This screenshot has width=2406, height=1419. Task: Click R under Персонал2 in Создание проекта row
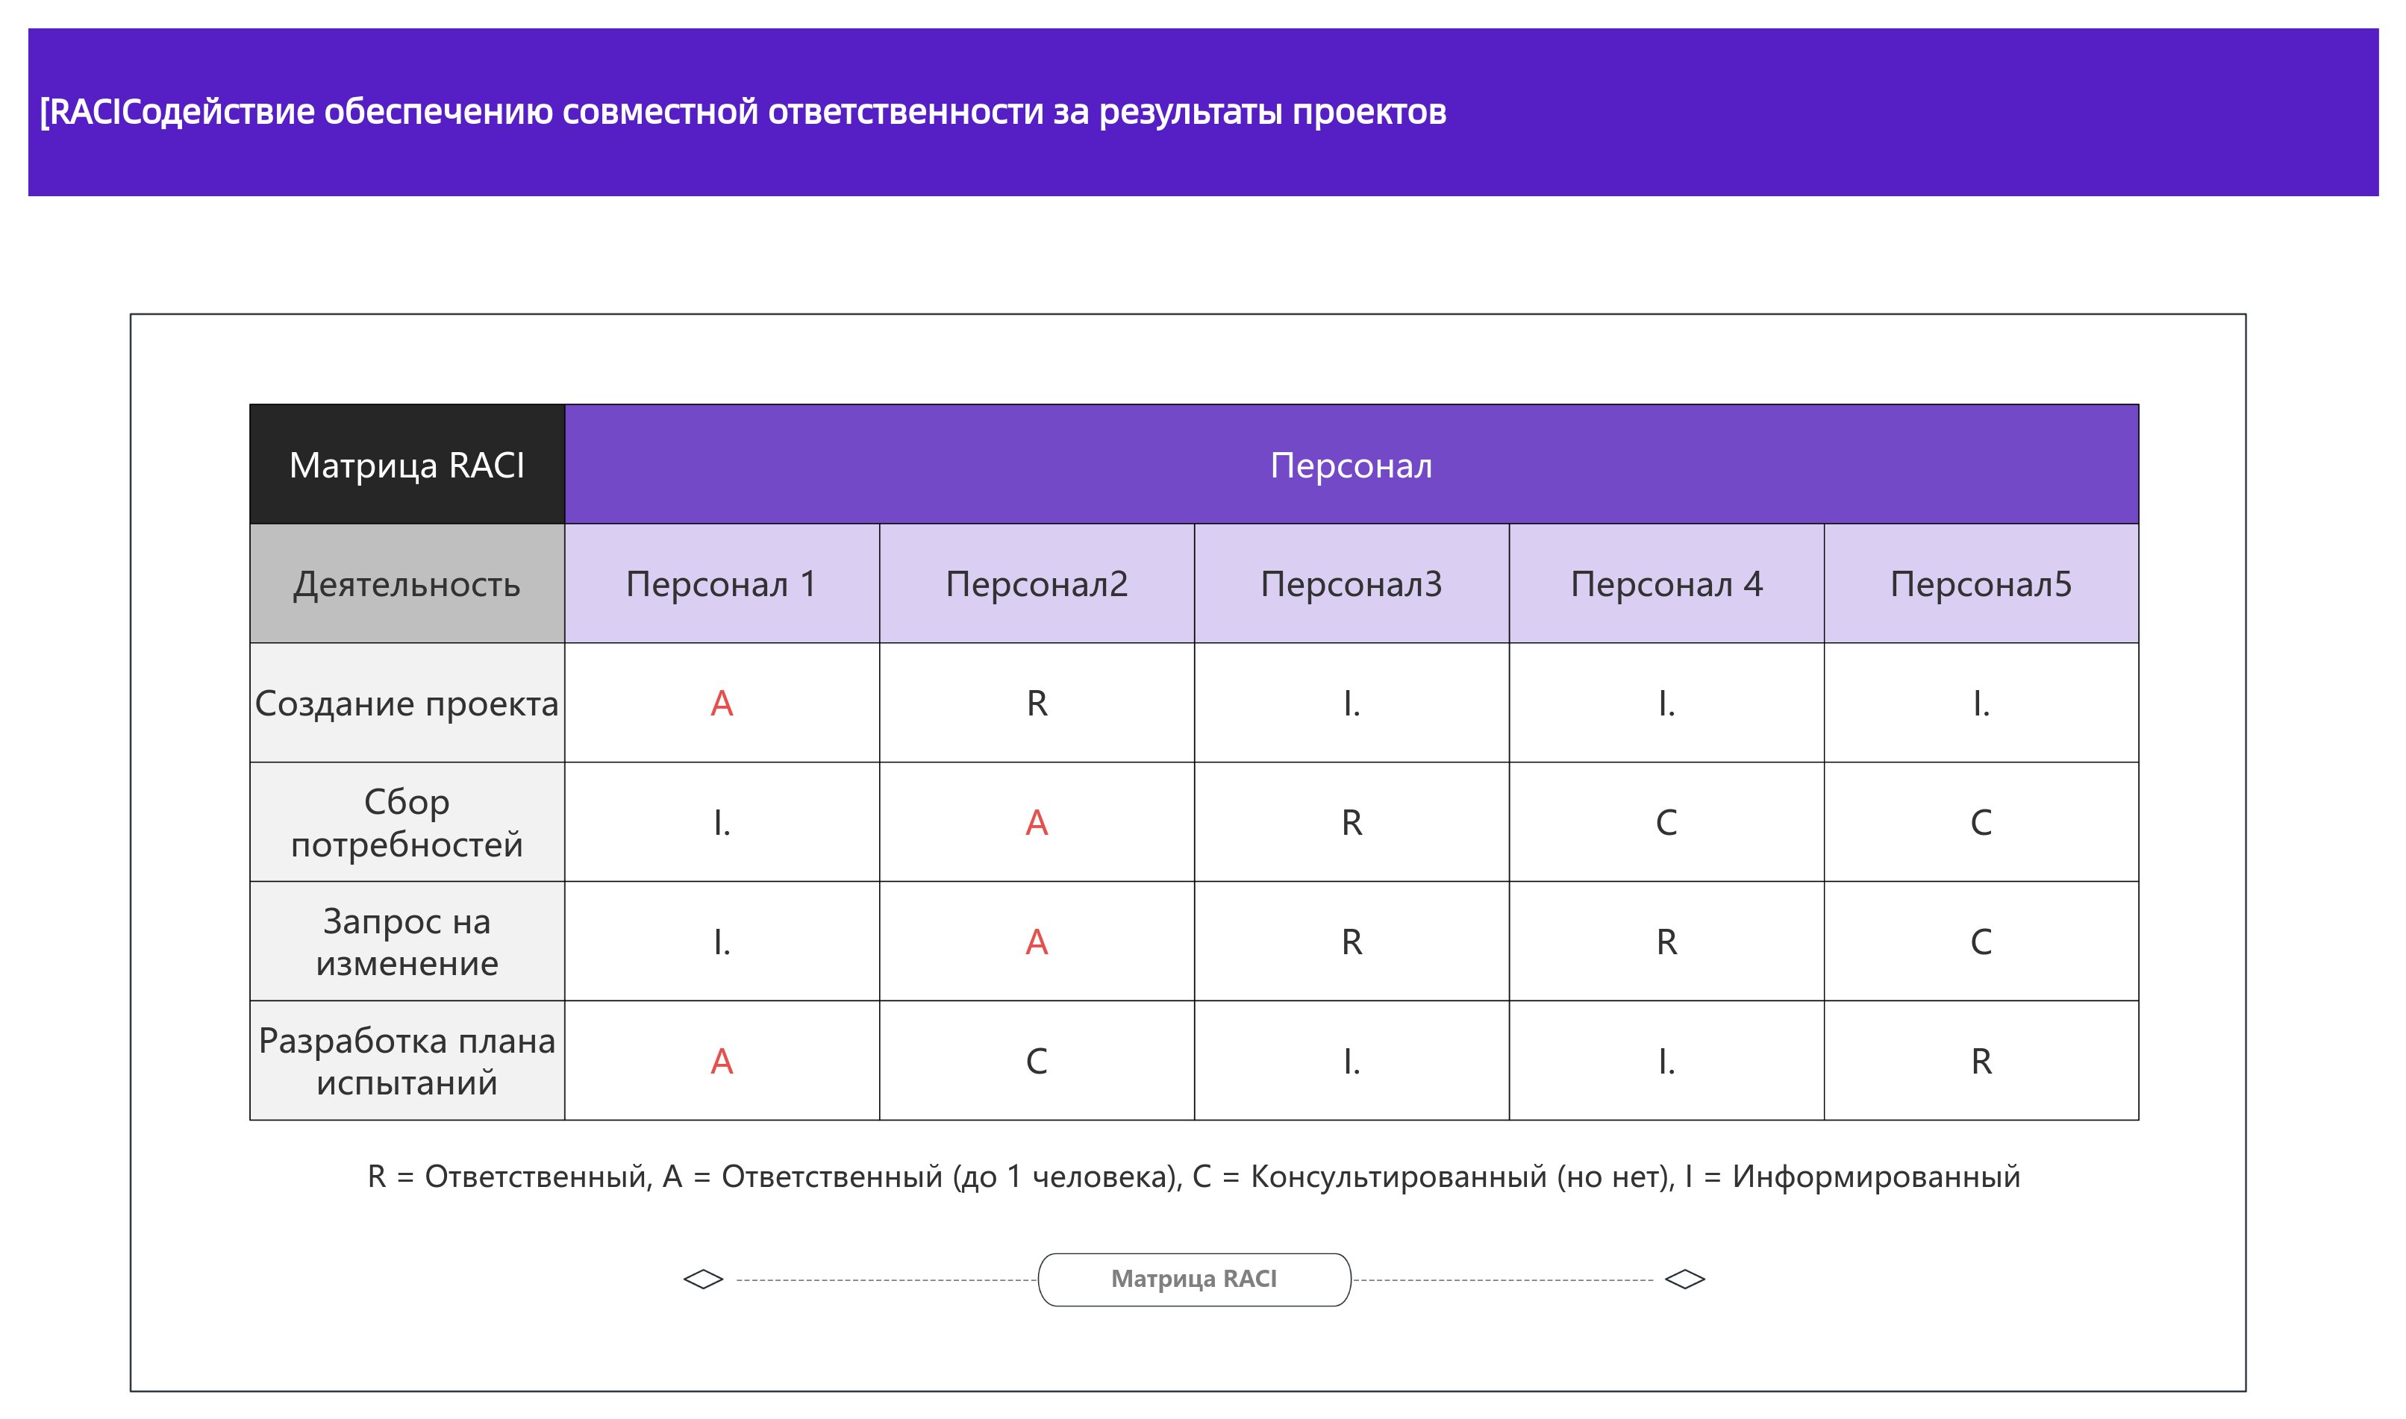click(1037, 703)
